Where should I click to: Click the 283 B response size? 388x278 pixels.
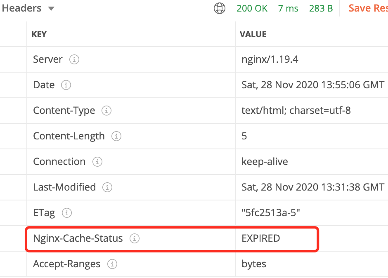(x=321, y=8)
